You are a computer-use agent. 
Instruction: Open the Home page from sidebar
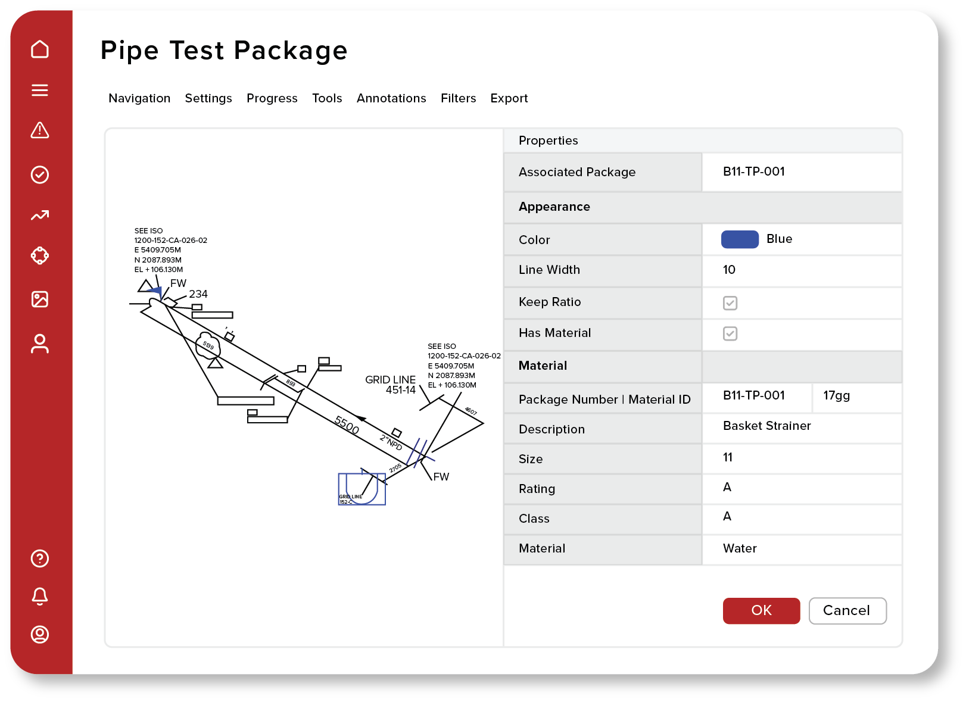(39, 49)
